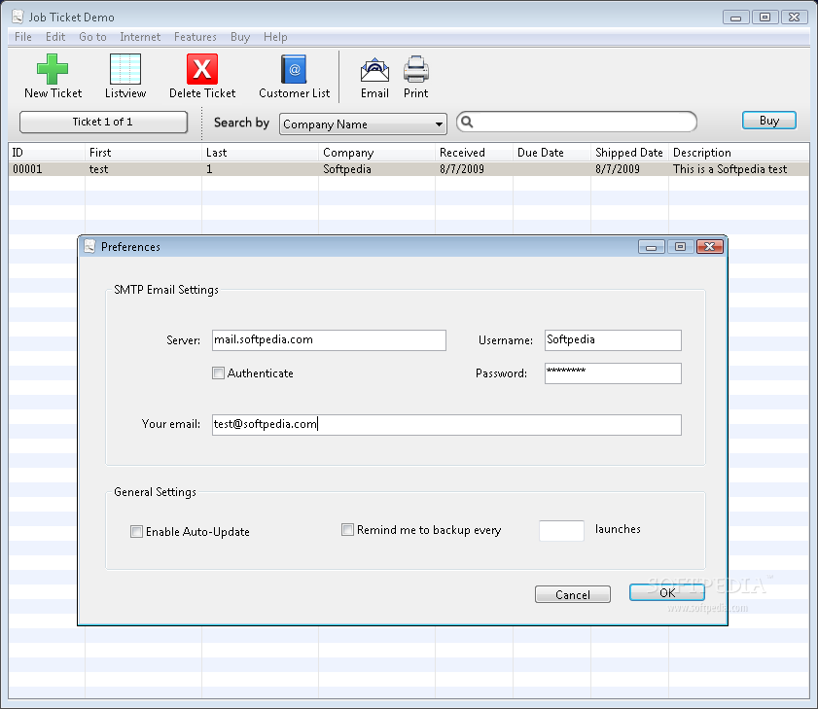The width and height of the screenshot is (818, 709).
Task: Click the Shipped Date column header
Action: tap(629, 153)
